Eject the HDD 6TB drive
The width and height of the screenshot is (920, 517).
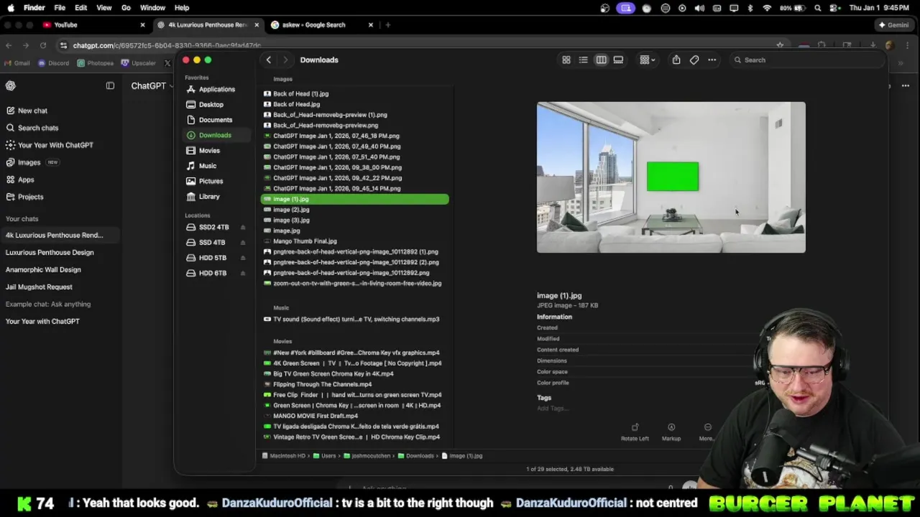pyautogui.click(x=243, y=274)
